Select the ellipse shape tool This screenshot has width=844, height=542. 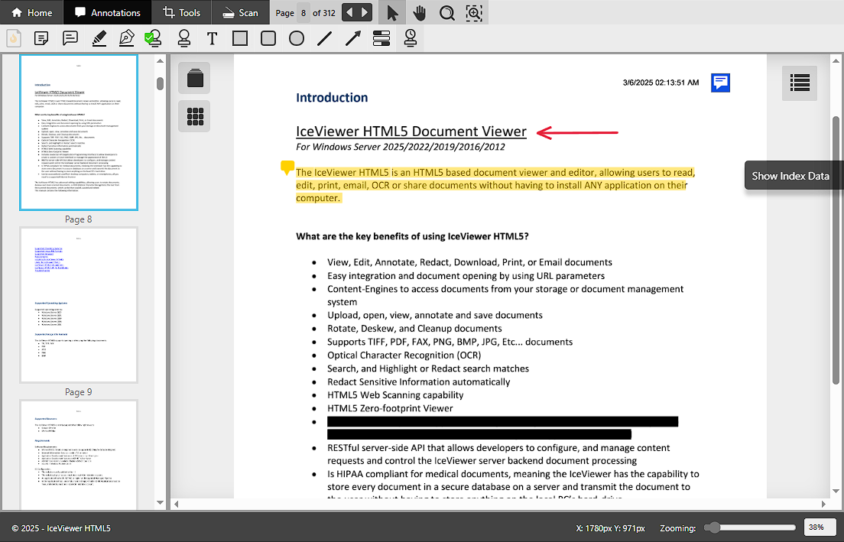tap(297, 38)
